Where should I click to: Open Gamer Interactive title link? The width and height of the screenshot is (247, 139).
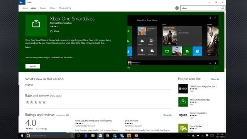tap(198, 113)
